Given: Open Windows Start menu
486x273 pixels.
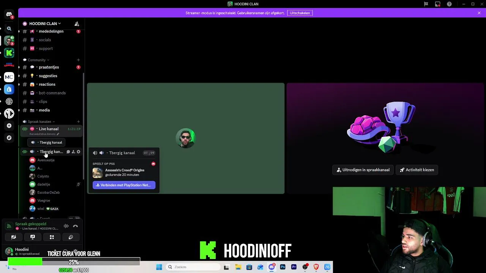Looking at the screenshot, I should coord(159,267).
